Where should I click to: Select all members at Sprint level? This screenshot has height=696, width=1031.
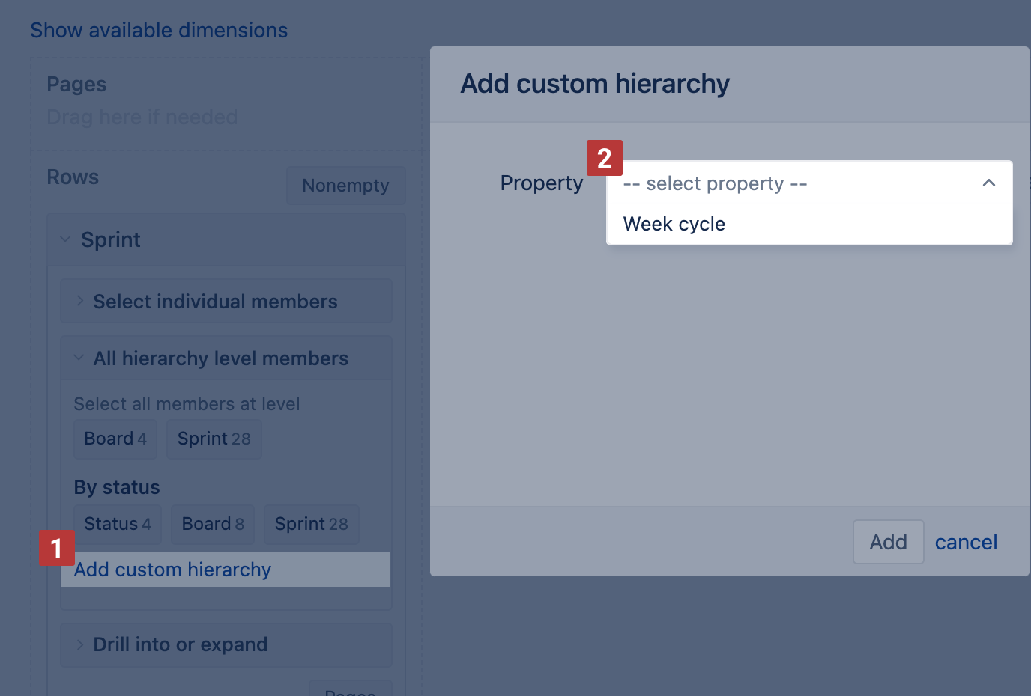point(214,439)
